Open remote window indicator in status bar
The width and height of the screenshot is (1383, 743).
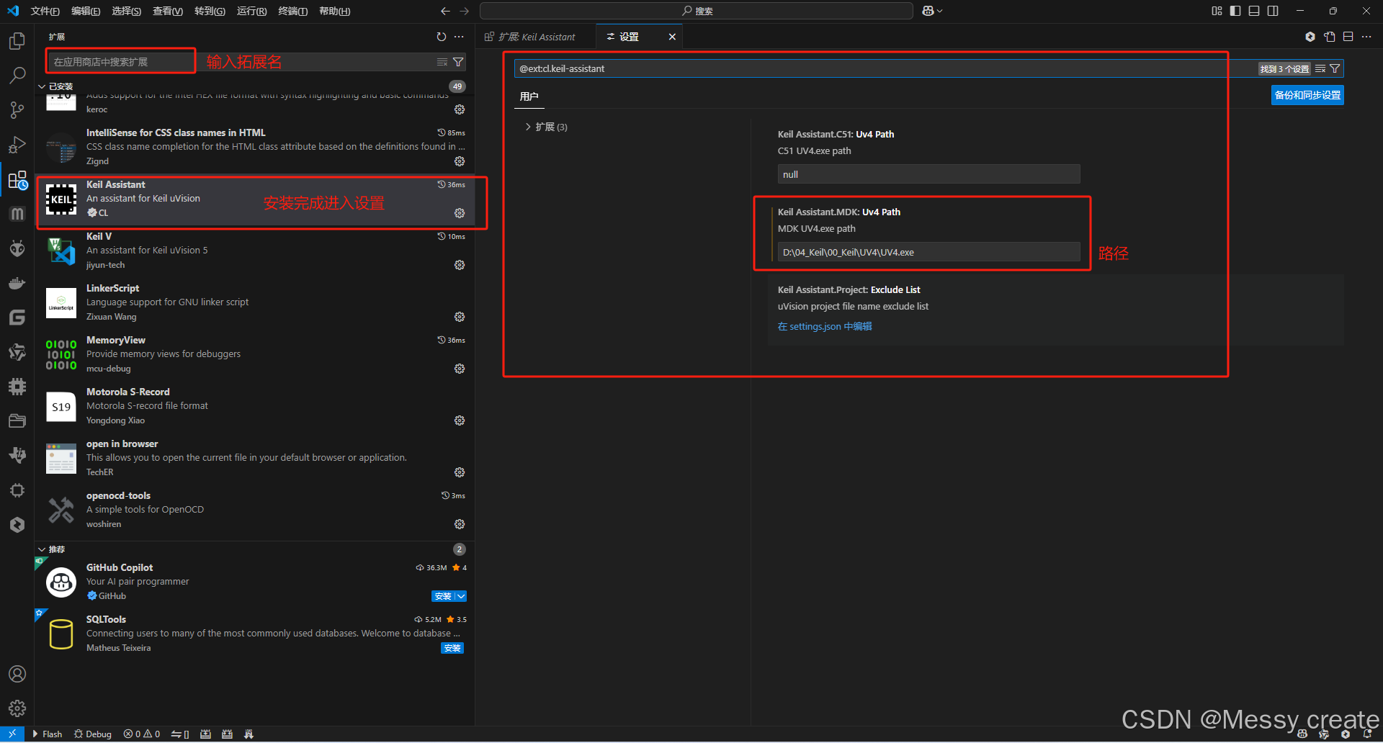tap(12, 734)
